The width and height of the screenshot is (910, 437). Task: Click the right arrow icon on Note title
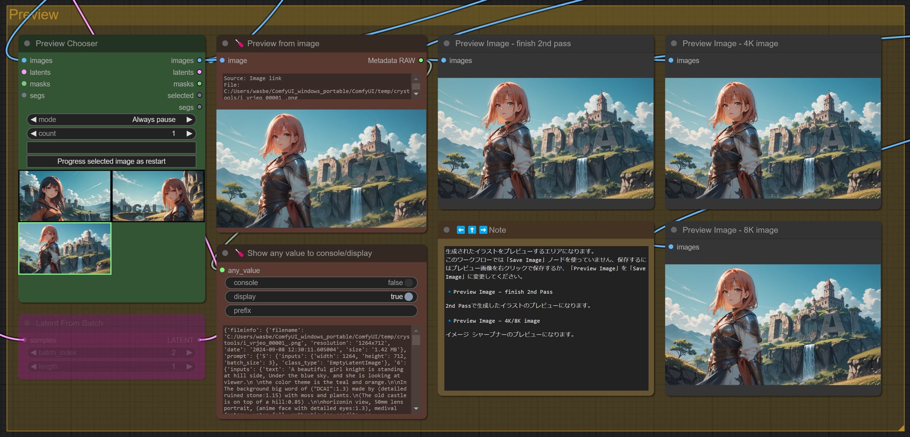tap(483, 230)
